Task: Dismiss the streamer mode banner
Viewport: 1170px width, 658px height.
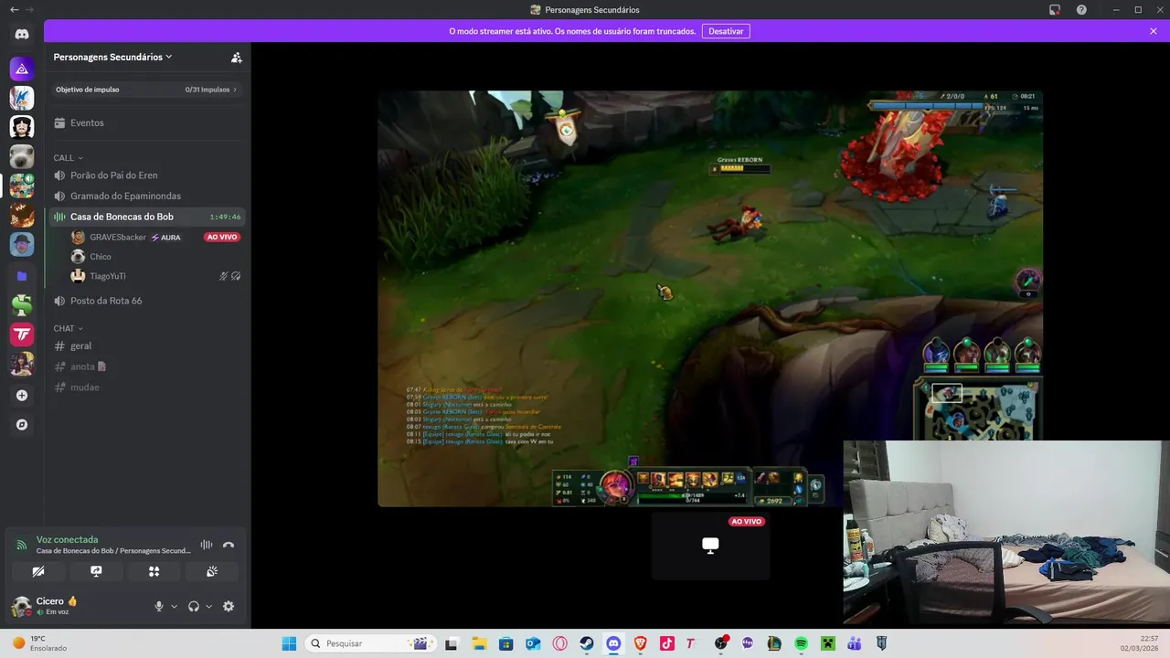Action: (1154, 31)
